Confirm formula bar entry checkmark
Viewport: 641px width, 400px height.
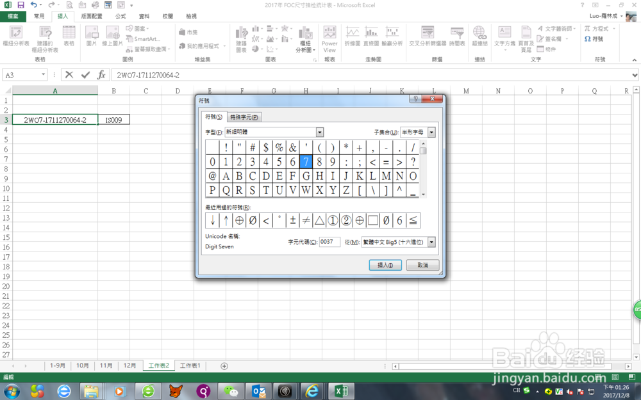coord(85,75)
